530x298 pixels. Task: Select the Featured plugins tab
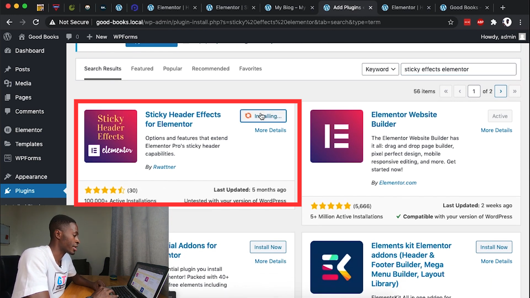[142, 69]
